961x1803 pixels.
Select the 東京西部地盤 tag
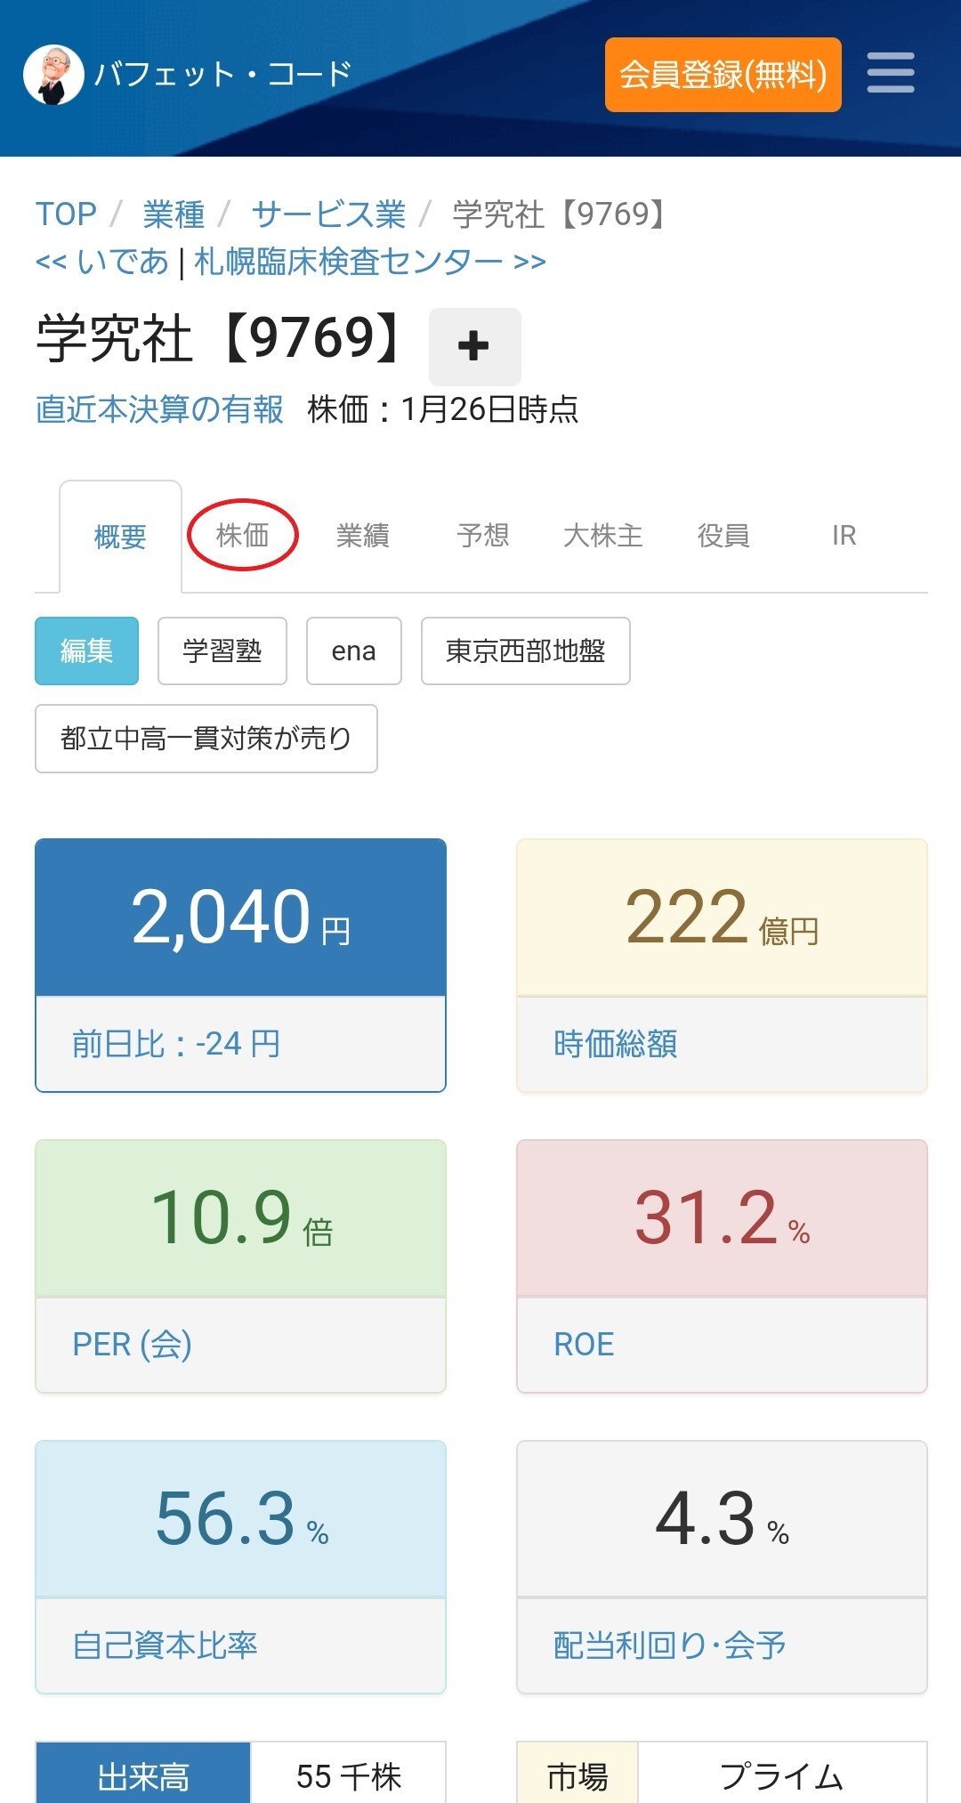526,651
